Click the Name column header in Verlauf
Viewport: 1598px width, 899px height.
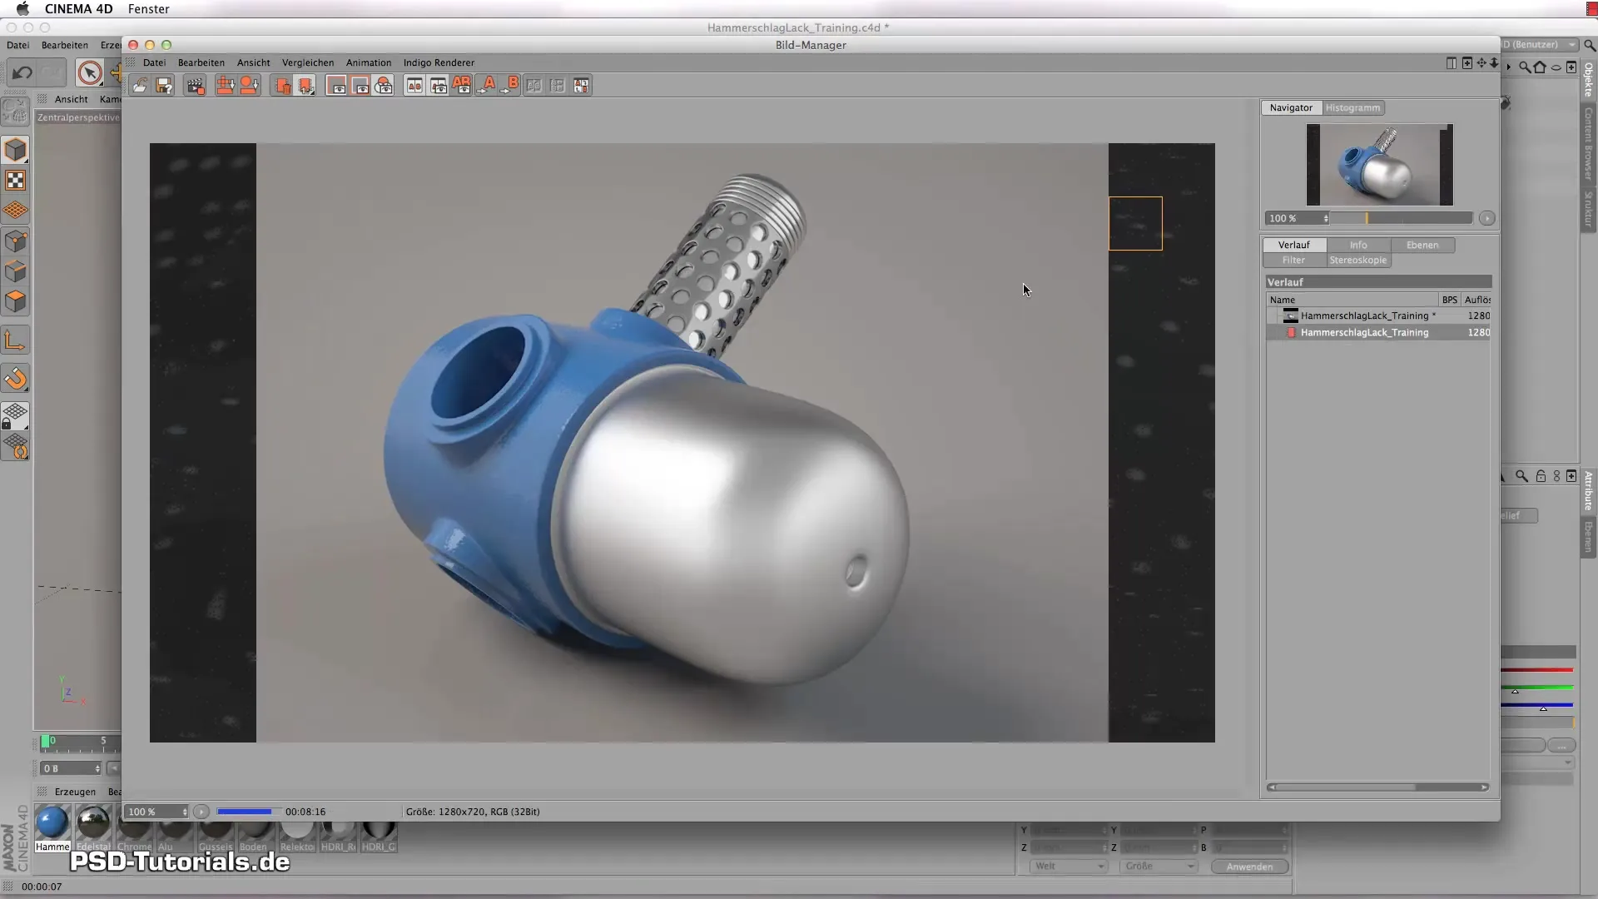point(1352,300)
